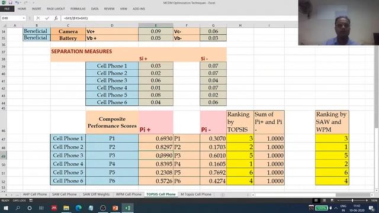Switch to Page Layout view icon
Image resolution: width=379 pixels, height=213 pixels.
coord(324,201)
